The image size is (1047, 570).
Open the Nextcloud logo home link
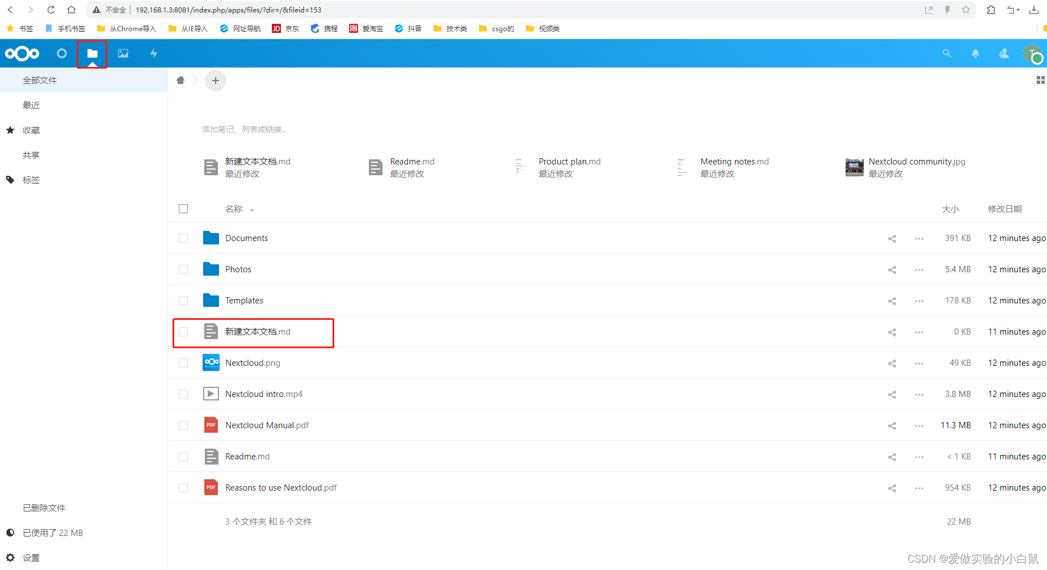point(22,53)
